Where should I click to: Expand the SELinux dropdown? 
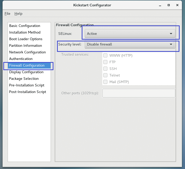tap(130, 33)
